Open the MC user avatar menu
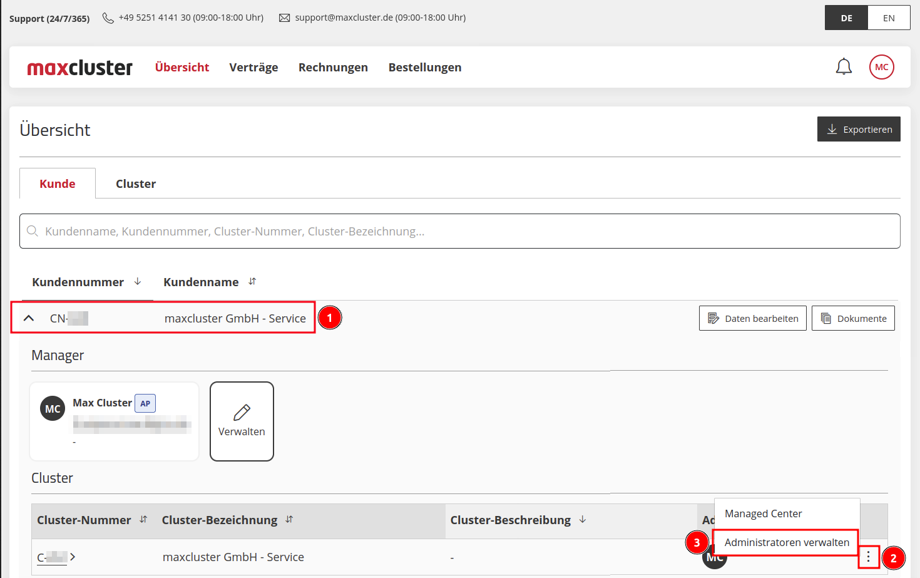The width and height of the screenshot is (920, 578). point(881,67)
